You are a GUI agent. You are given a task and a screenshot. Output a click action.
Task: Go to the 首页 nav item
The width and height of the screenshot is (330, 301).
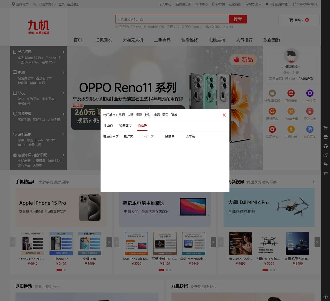tap(78, 40)
